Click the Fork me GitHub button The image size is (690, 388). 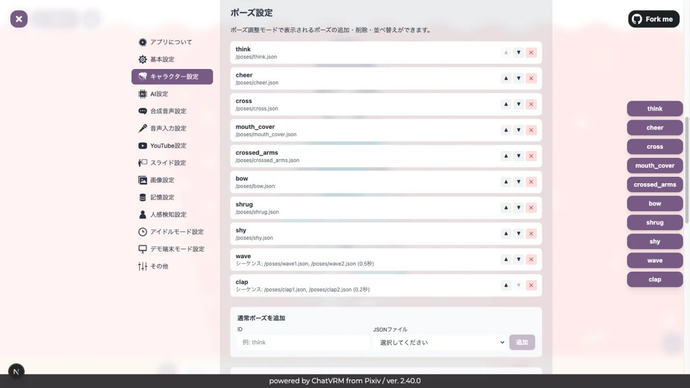pyautogui.click(x=653, y=19)
